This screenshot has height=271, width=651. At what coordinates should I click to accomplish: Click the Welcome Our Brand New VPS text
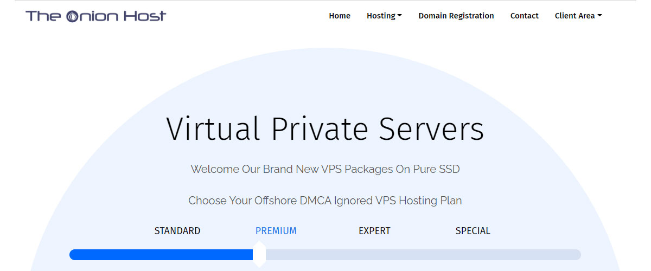pos(325,169)
